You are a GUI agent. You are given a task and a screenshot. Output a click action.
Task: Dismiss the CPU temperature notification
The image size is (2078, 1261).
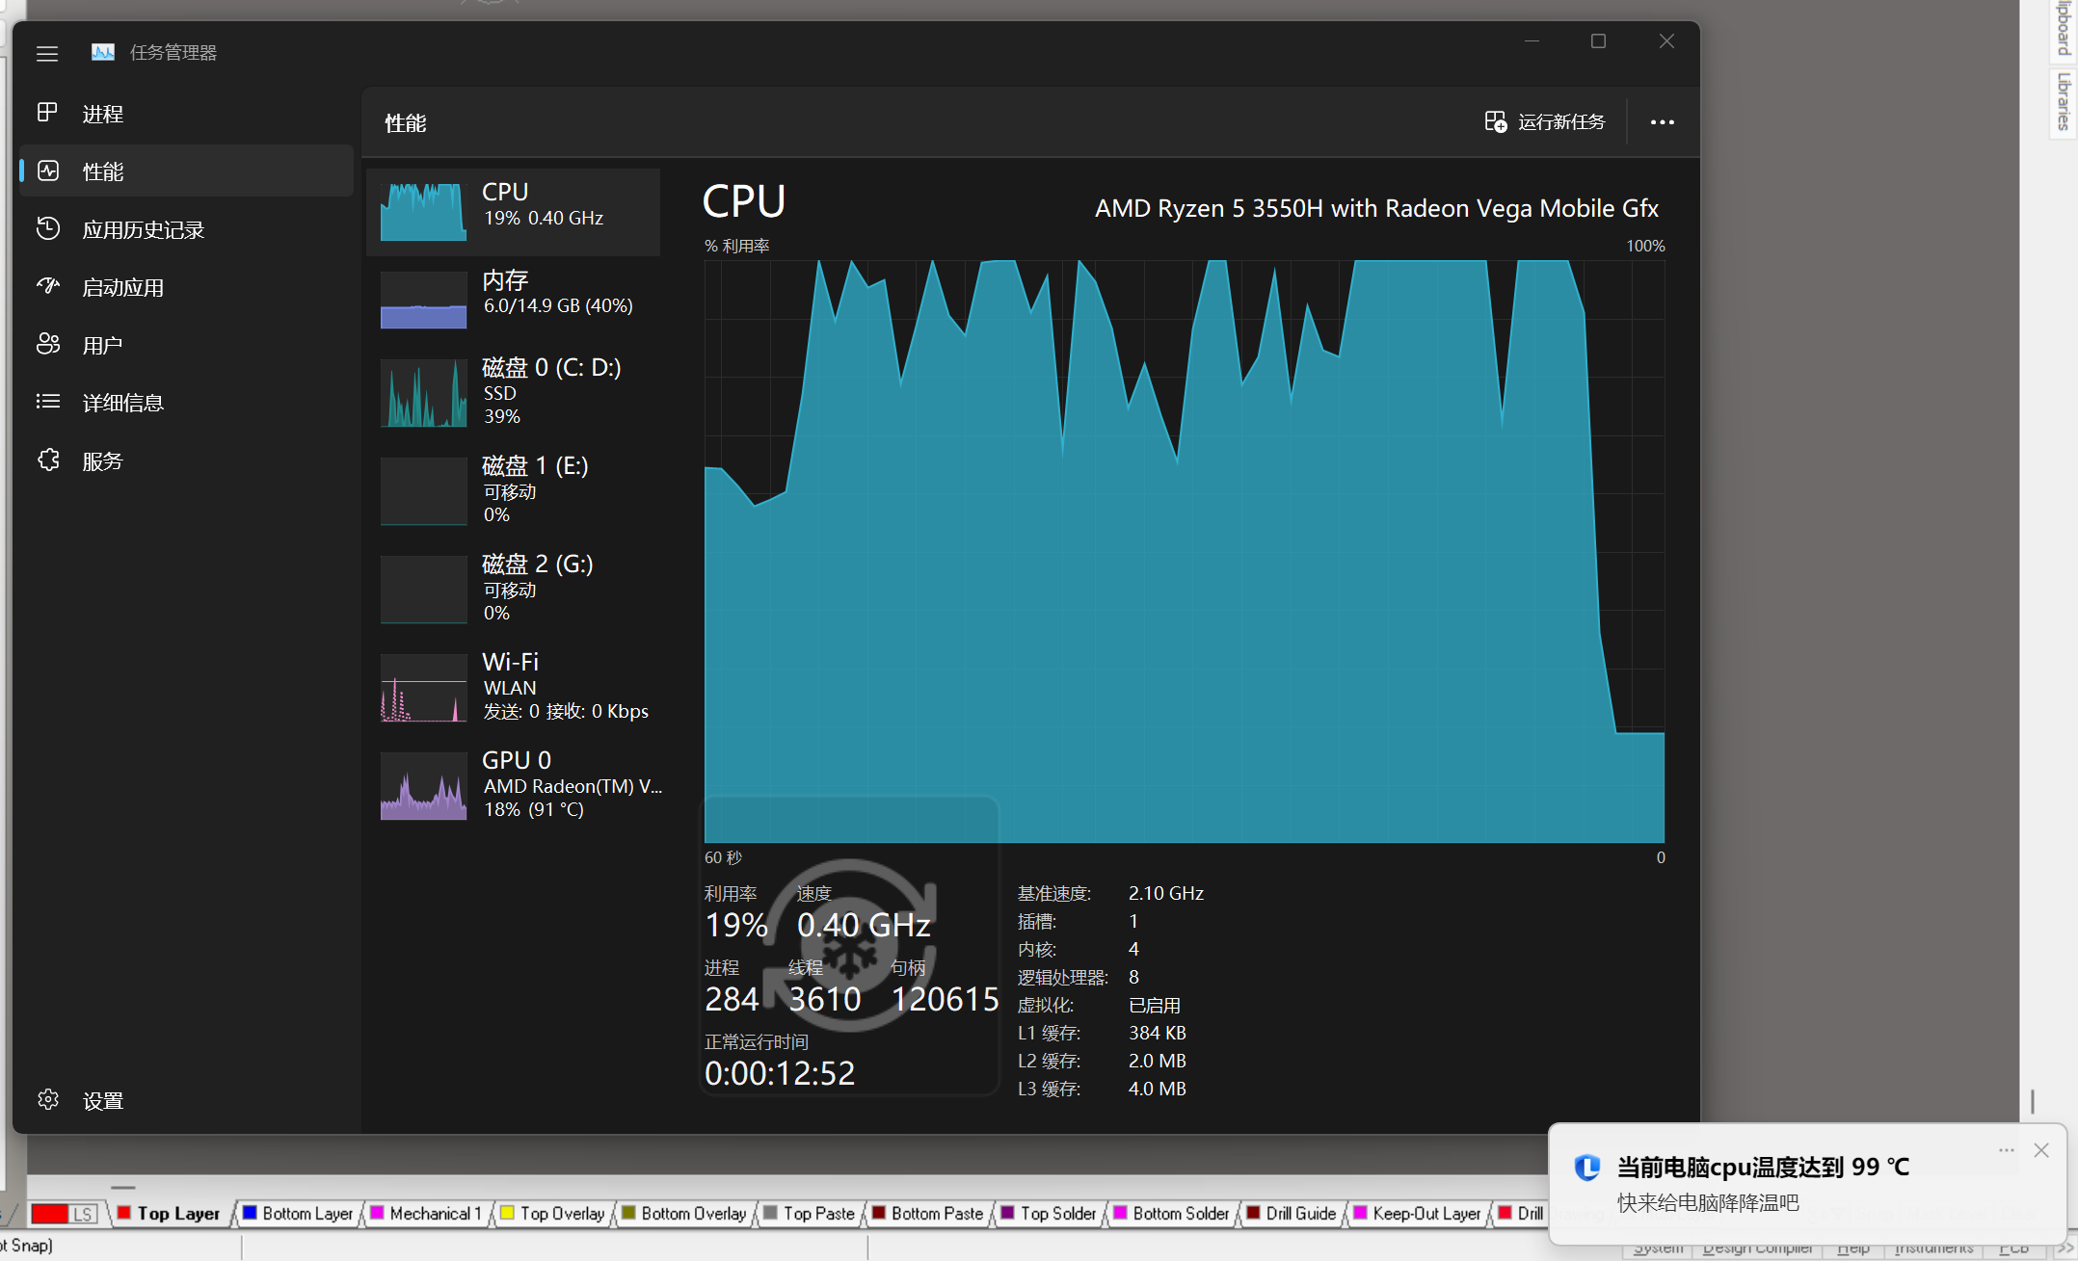[2041, 1150]
